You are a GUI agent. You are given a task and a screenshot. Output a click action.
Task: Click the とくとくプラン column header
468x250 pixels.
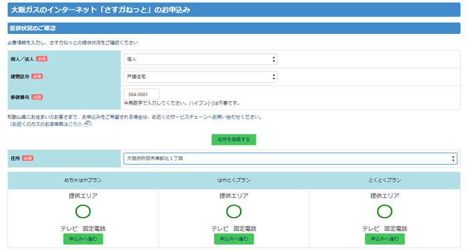pyautogui.click(x=384, y=181)
